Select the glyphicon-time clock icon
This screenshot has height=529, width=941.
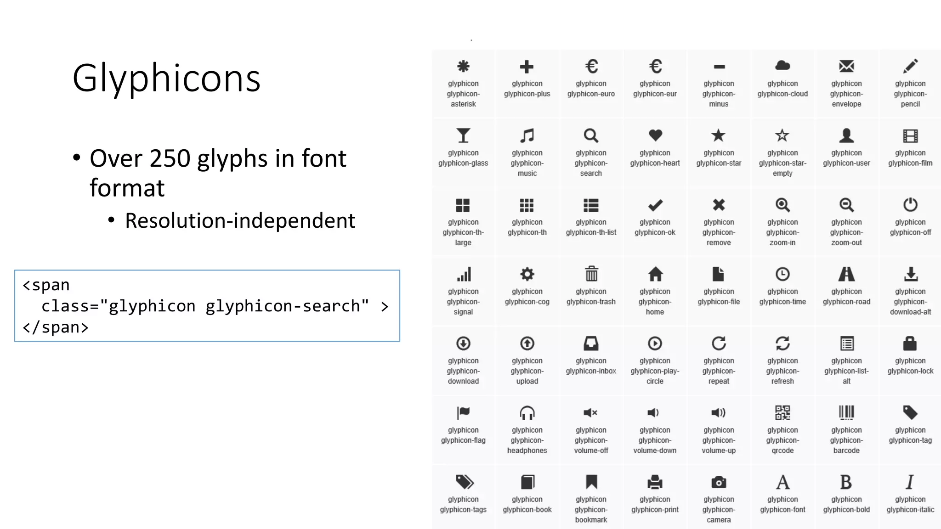tap(782, 274)
